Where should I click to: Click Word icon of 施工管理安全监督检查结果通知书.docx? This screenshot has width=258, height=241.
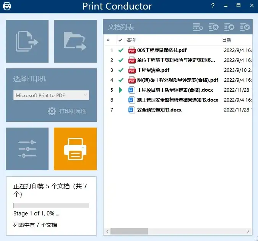pyautogui.click(x=131, y=100)
